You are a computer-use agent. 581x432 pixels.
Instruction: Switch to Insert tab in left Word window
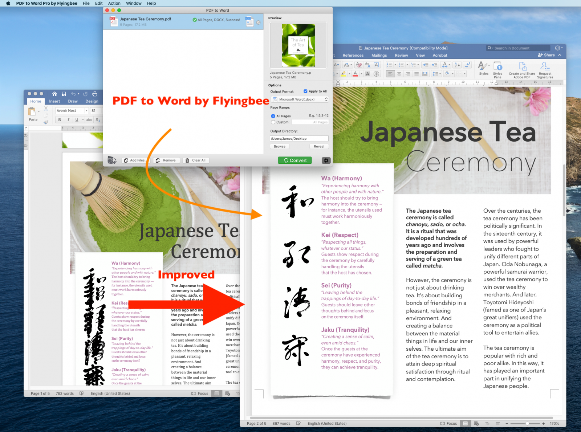(x=54, y=101)
